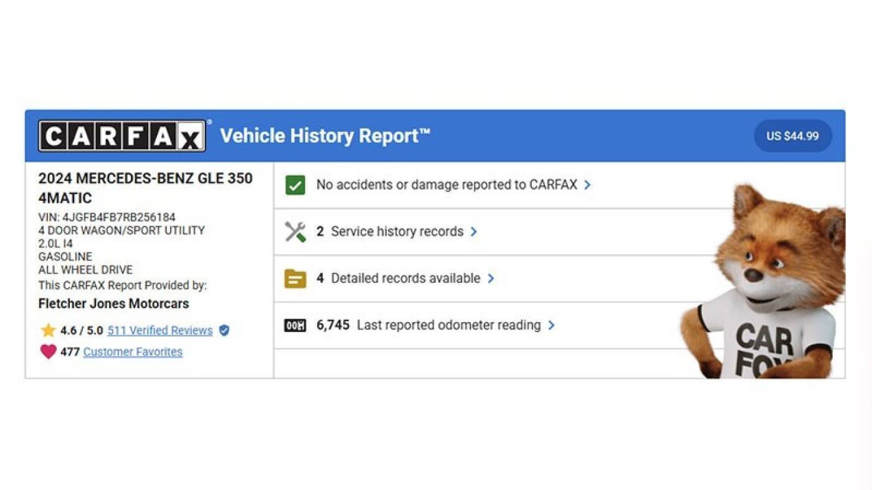The width and height of the screenshot is (872, 490).
Task: Click the wrench service history icon
Action: point(295,231)
